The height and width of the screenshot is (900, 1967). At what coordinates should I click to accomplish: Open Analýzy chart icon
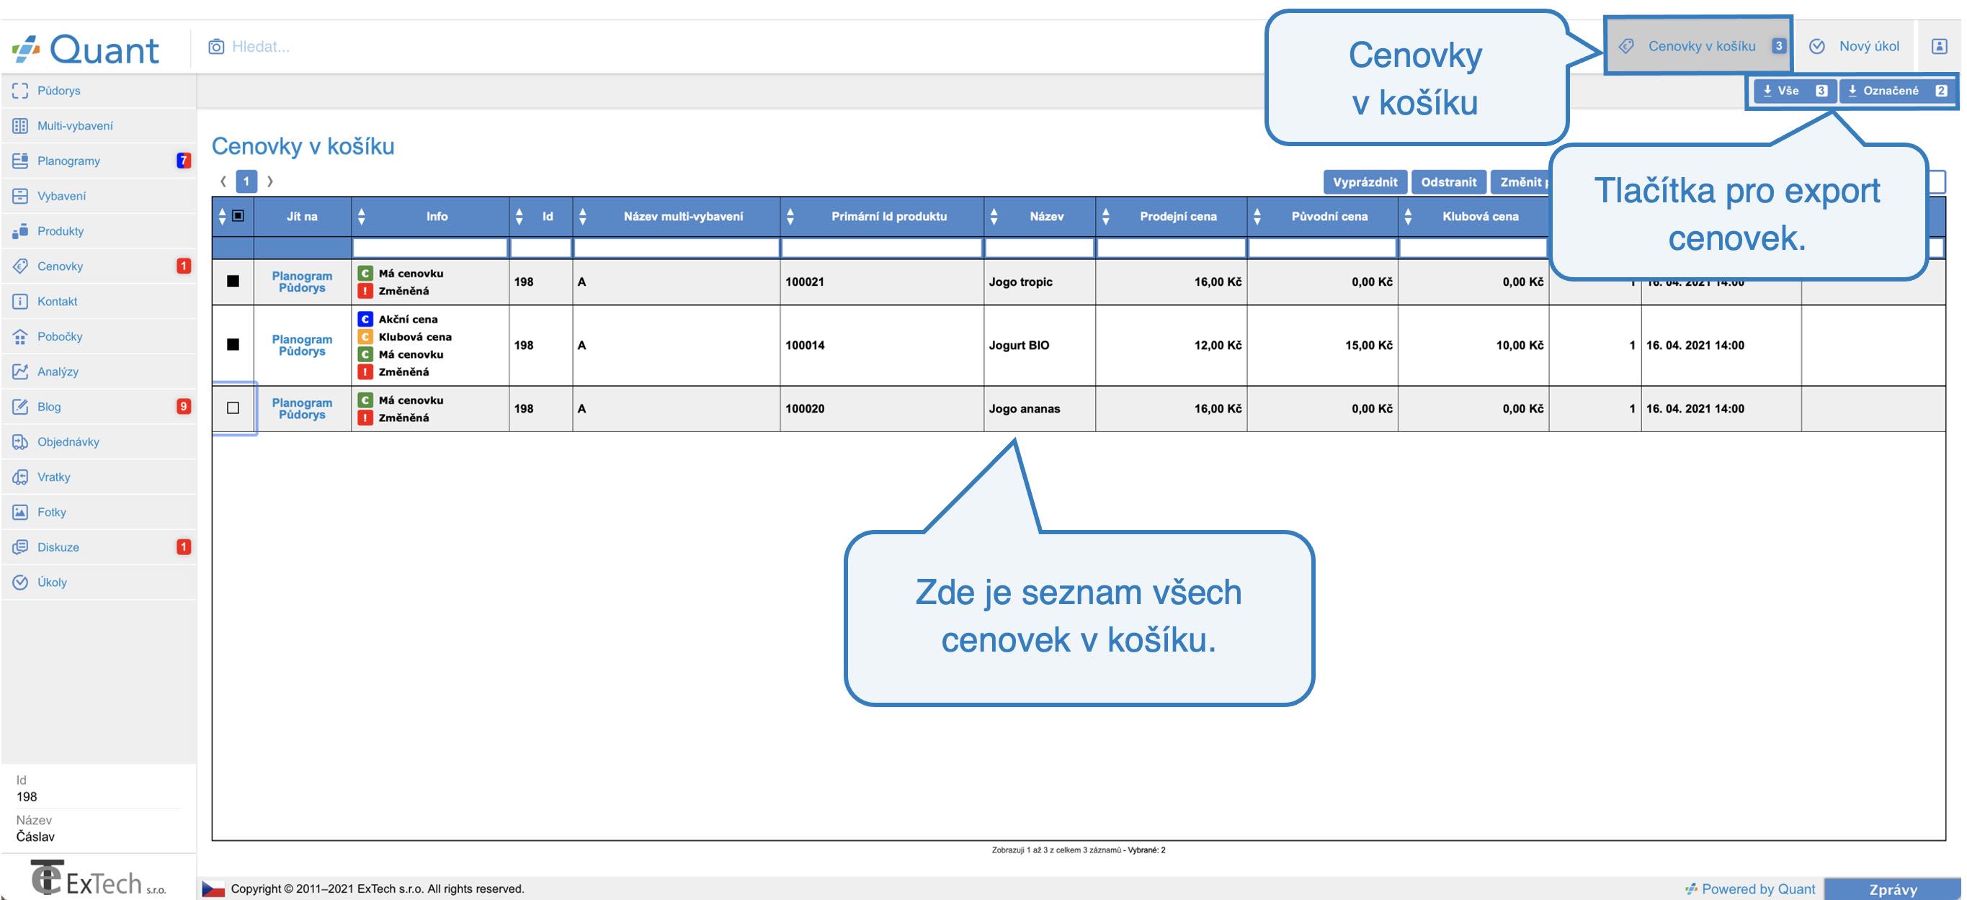pos(21,371)
